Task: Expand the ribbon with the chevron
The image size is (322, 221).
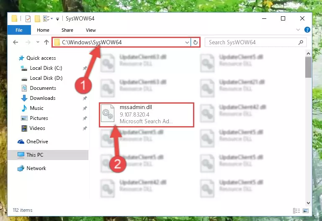Action: pyautogui.click(x=298, y=30)
